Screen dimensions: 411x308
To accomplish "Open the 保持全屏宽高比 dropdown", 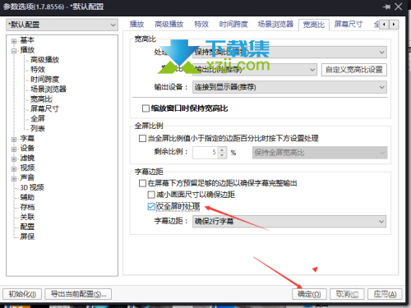I will [x=320, y=153].
